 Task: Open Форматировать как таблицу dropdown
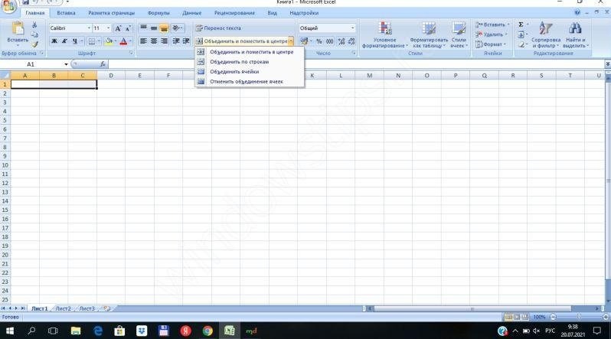[x=429, y=35]
